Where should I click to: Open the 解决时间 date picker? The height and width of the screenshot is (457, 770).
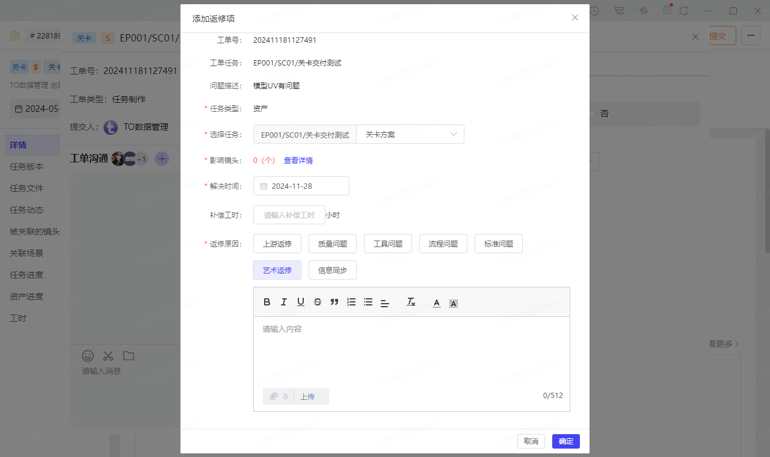pyautogui.click(x=301, y=186)
